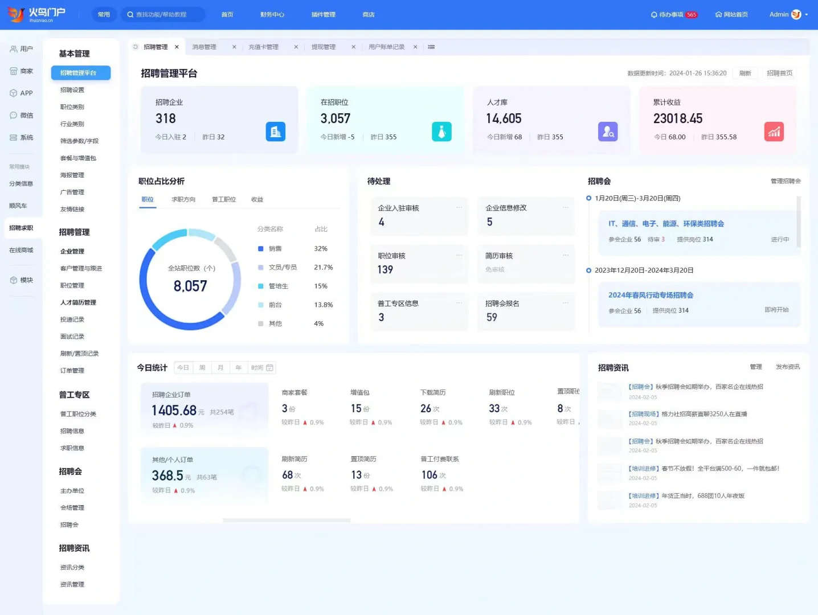Open the 微信 sidebar section
818x615 pixels.
coord(22,116)
